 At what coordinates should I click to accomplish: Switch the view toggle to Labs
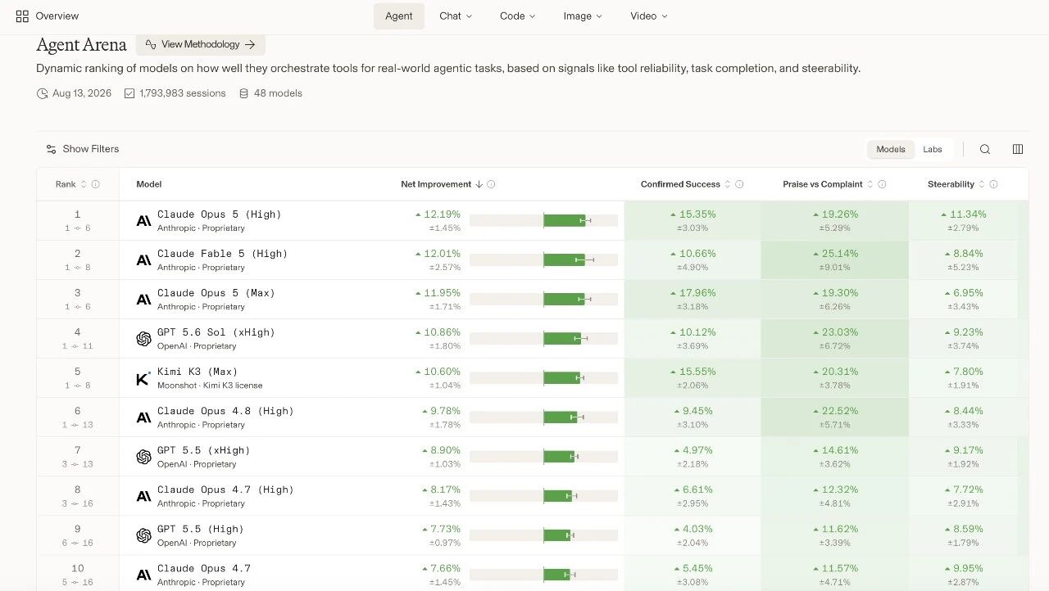pos(933,150)
